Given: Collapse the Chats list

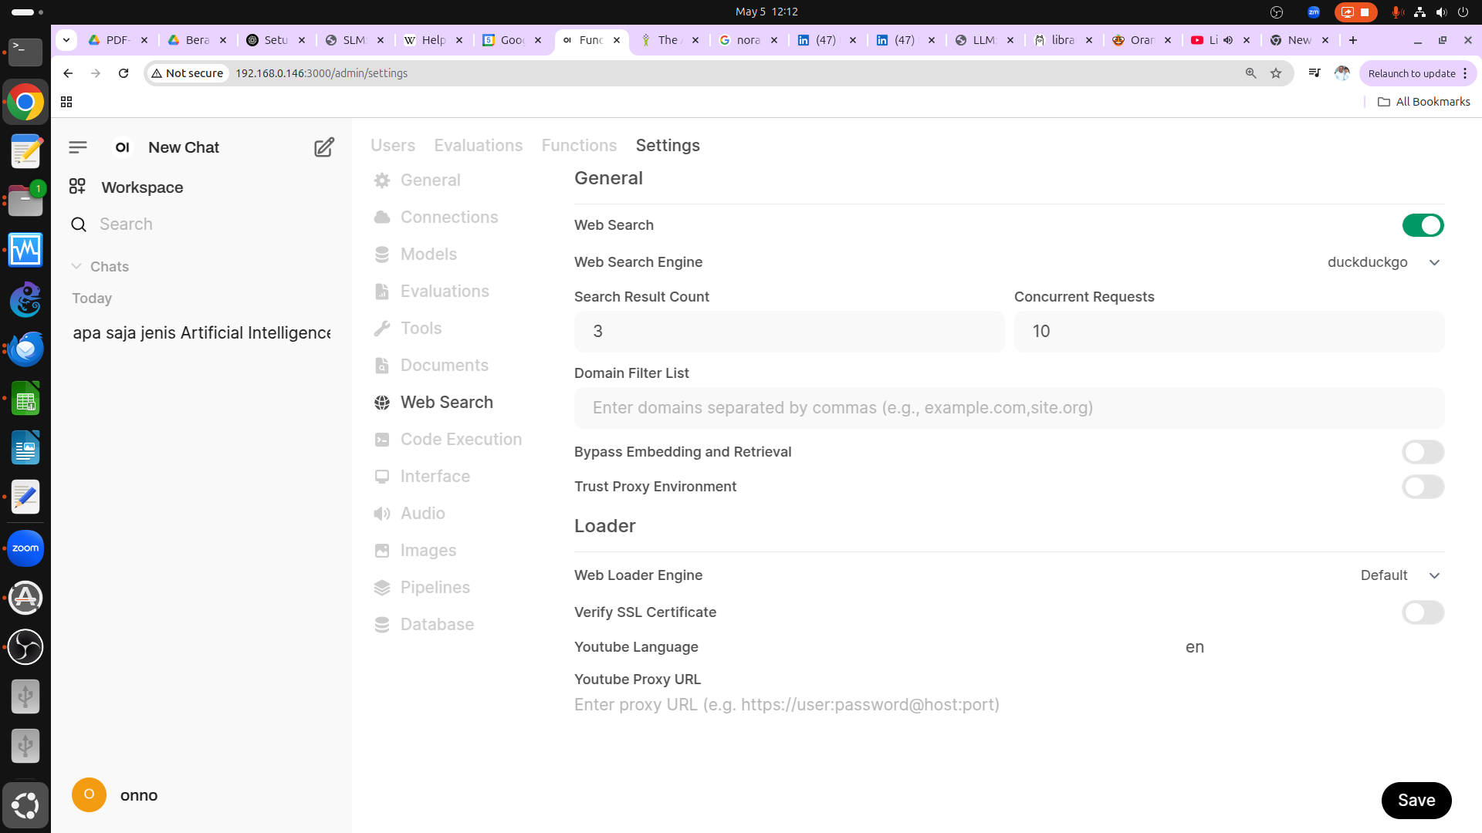Looking at the screenshot, I should point(77,267).
